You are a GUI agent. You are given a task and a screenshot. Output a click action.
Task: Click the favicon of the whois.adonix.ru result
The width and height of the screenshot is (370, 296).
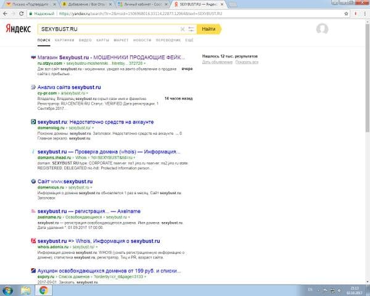[x=33, y=240]
